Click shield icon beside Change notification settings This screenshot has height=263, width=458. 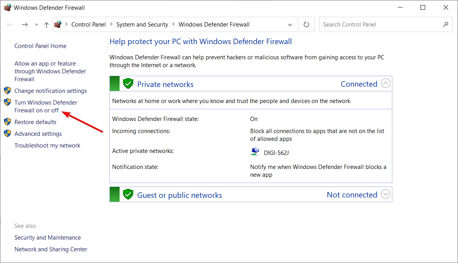pyautogui.click(x=7, y=91)
